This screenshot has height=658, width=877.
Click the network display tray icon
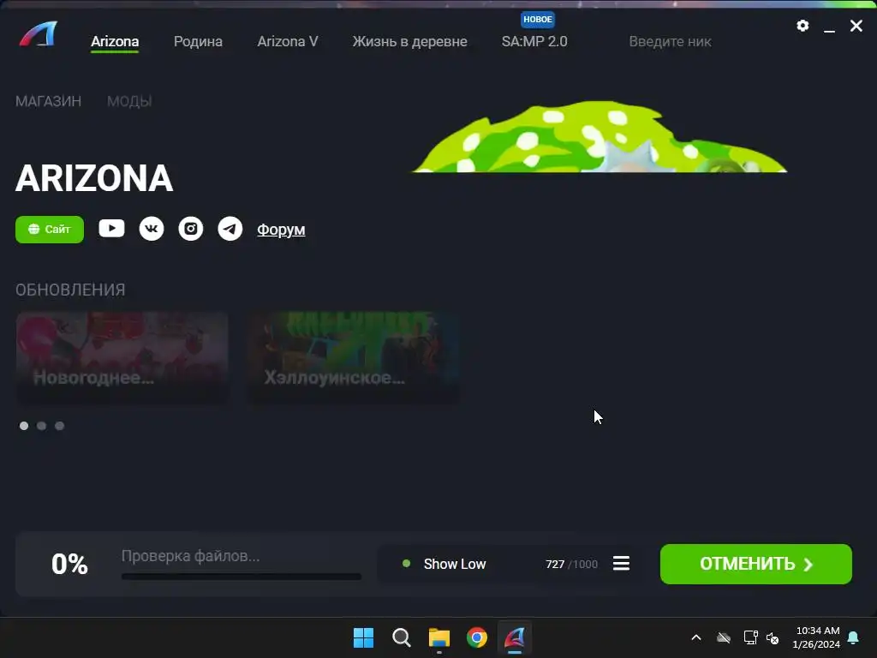(750, 637)
